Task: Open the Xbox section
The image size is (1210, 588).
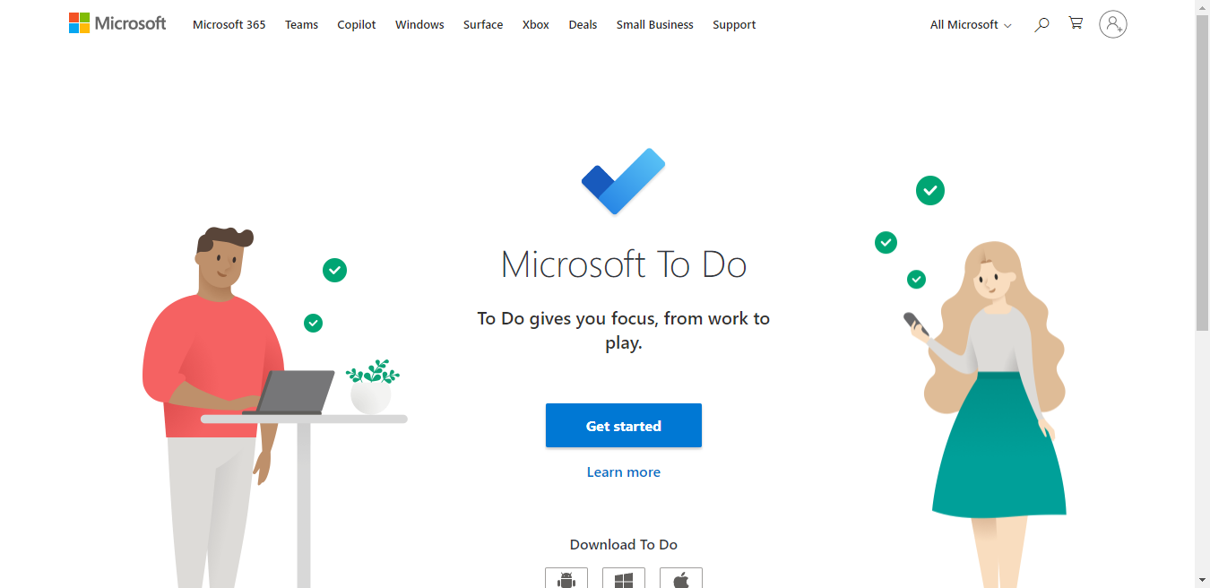Action: click(535, 24)
